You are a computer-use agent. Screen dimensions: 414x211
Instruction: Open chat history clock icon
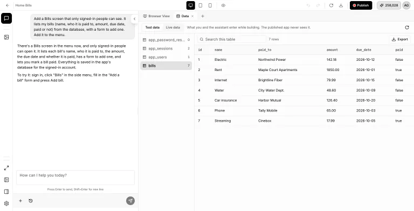pos(31,201)
